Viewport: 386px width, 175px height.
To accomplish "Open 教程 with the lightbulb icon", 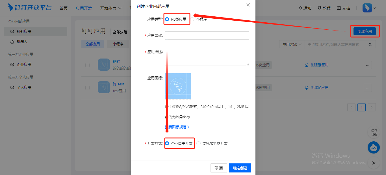I will point(324,8).
